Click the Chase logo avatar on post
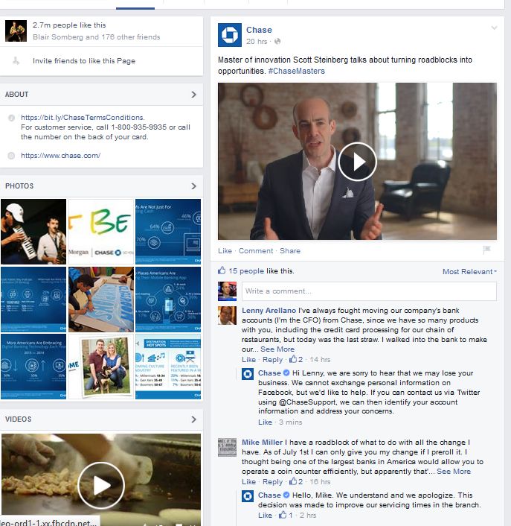The image size is (511, 526). pyautogui.click(x=229, y=35)
